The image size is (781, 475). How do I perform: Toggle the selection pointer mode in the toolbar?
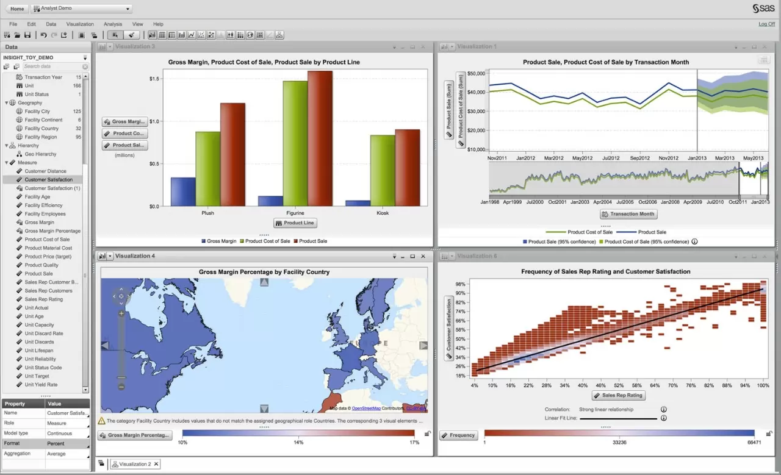pyautogui.click(x=114, y=35)
